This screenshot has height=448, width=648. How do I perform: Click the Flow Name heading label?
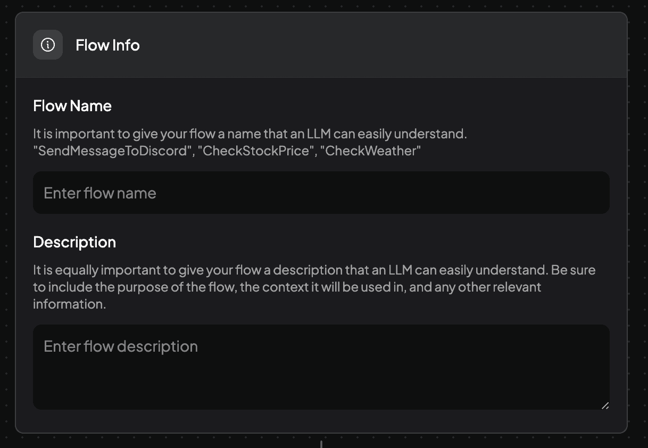click(72, 106)
